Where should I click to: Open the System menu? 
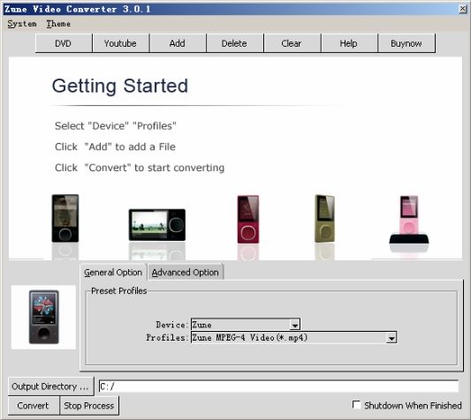tap(22, 24)
